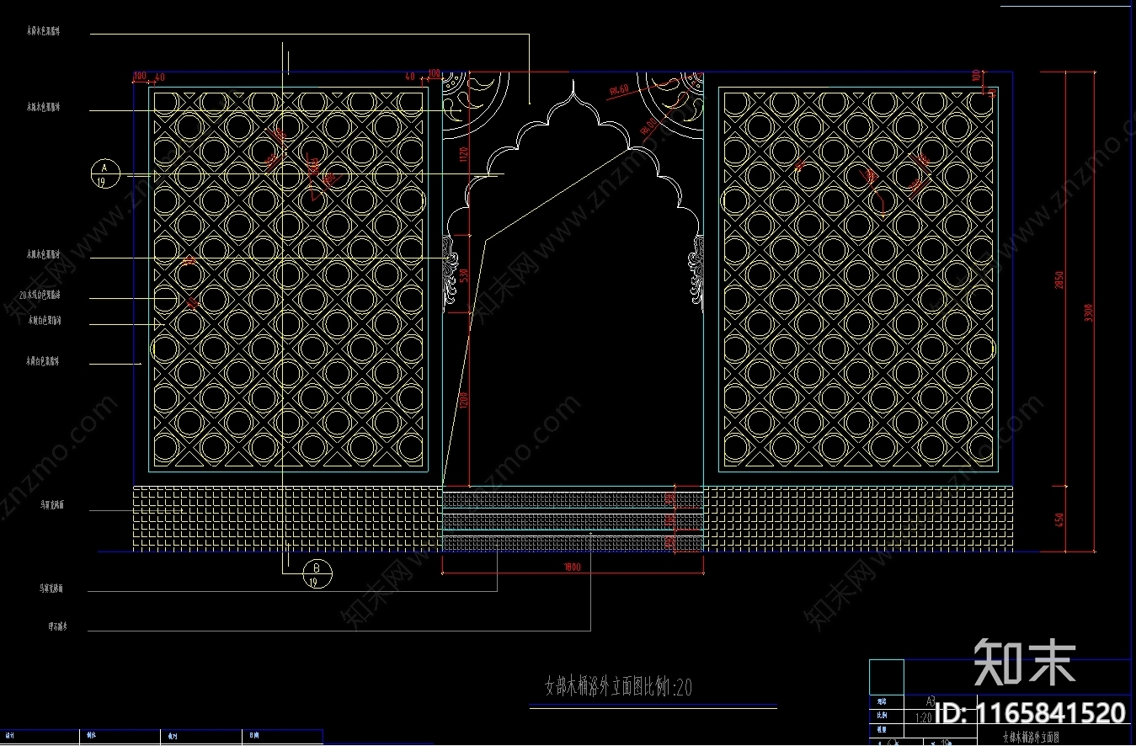Viewport: 1136px width, 746px height.
Task: Select the 1200 vertical dimension text
Action: pyautogui.click(x=462, y=401)
